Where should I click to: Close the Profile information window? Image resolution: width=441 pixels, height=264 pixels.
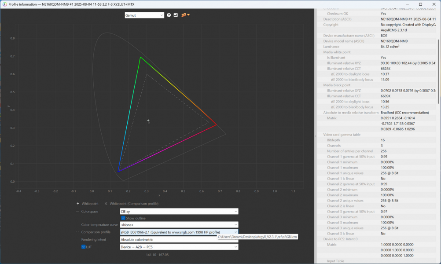(x=434, y=4)
